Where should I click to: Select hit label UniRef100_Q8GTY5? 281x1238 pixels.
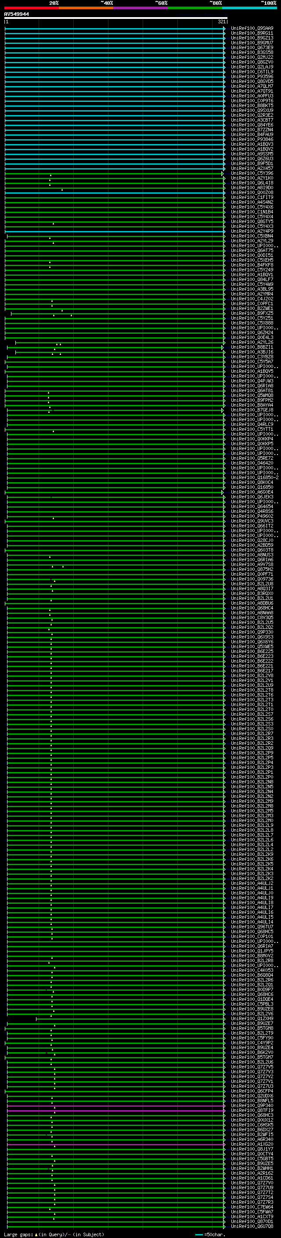[x=252, y=221]
